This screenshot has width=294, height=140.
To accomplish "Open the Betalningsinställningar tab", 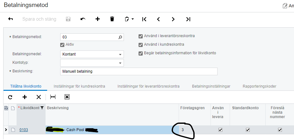I will [x=211, y=86].
